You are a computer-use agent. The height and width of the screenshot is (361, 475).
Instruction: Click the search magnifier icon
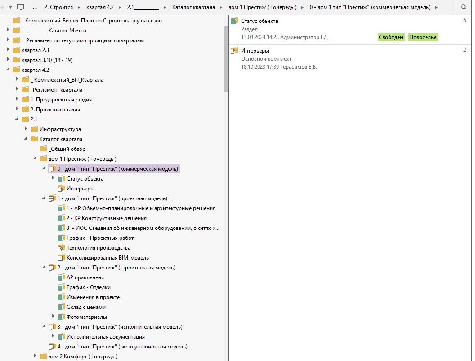[464, 7]
